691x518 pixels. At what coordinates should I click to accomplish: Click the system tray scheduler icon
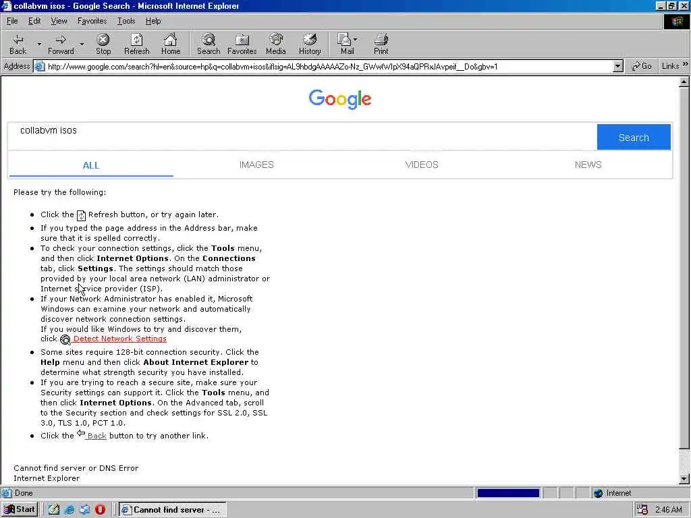642,510
